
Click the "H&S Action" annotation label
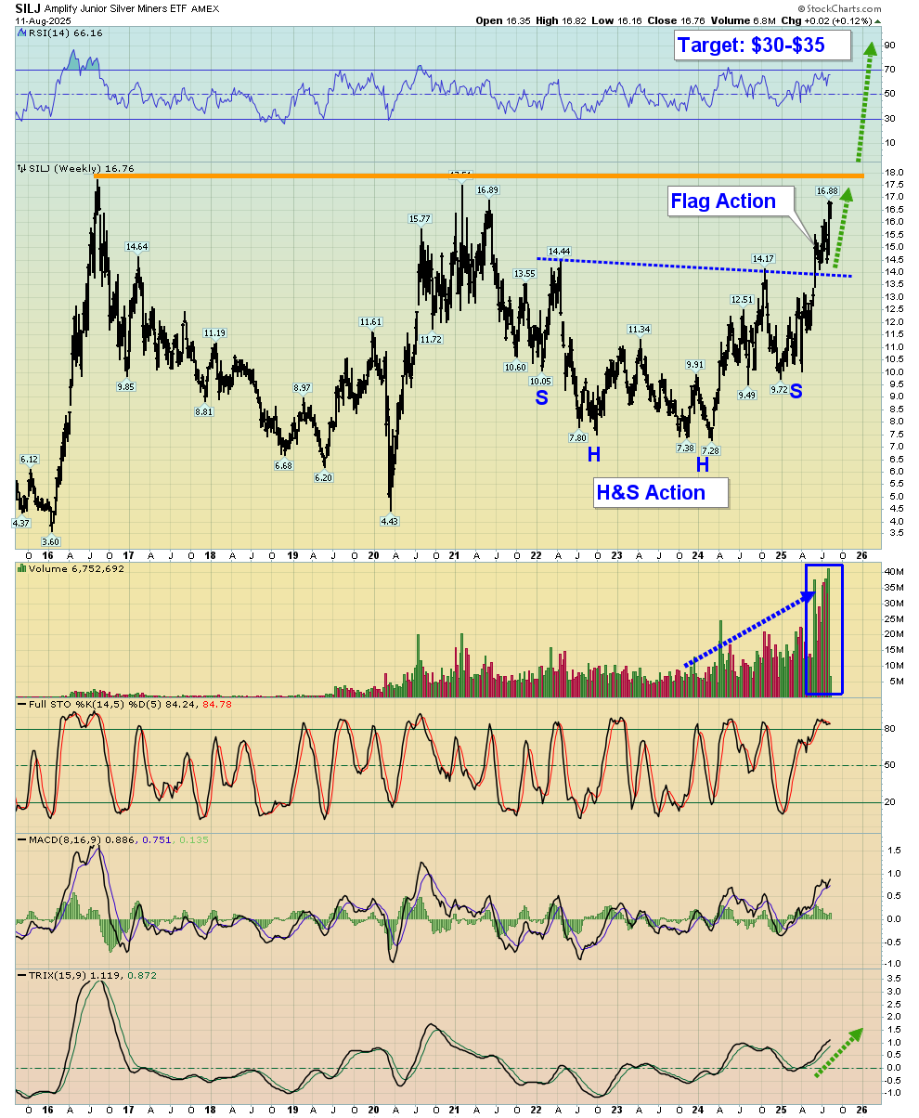tap(651, 492)
